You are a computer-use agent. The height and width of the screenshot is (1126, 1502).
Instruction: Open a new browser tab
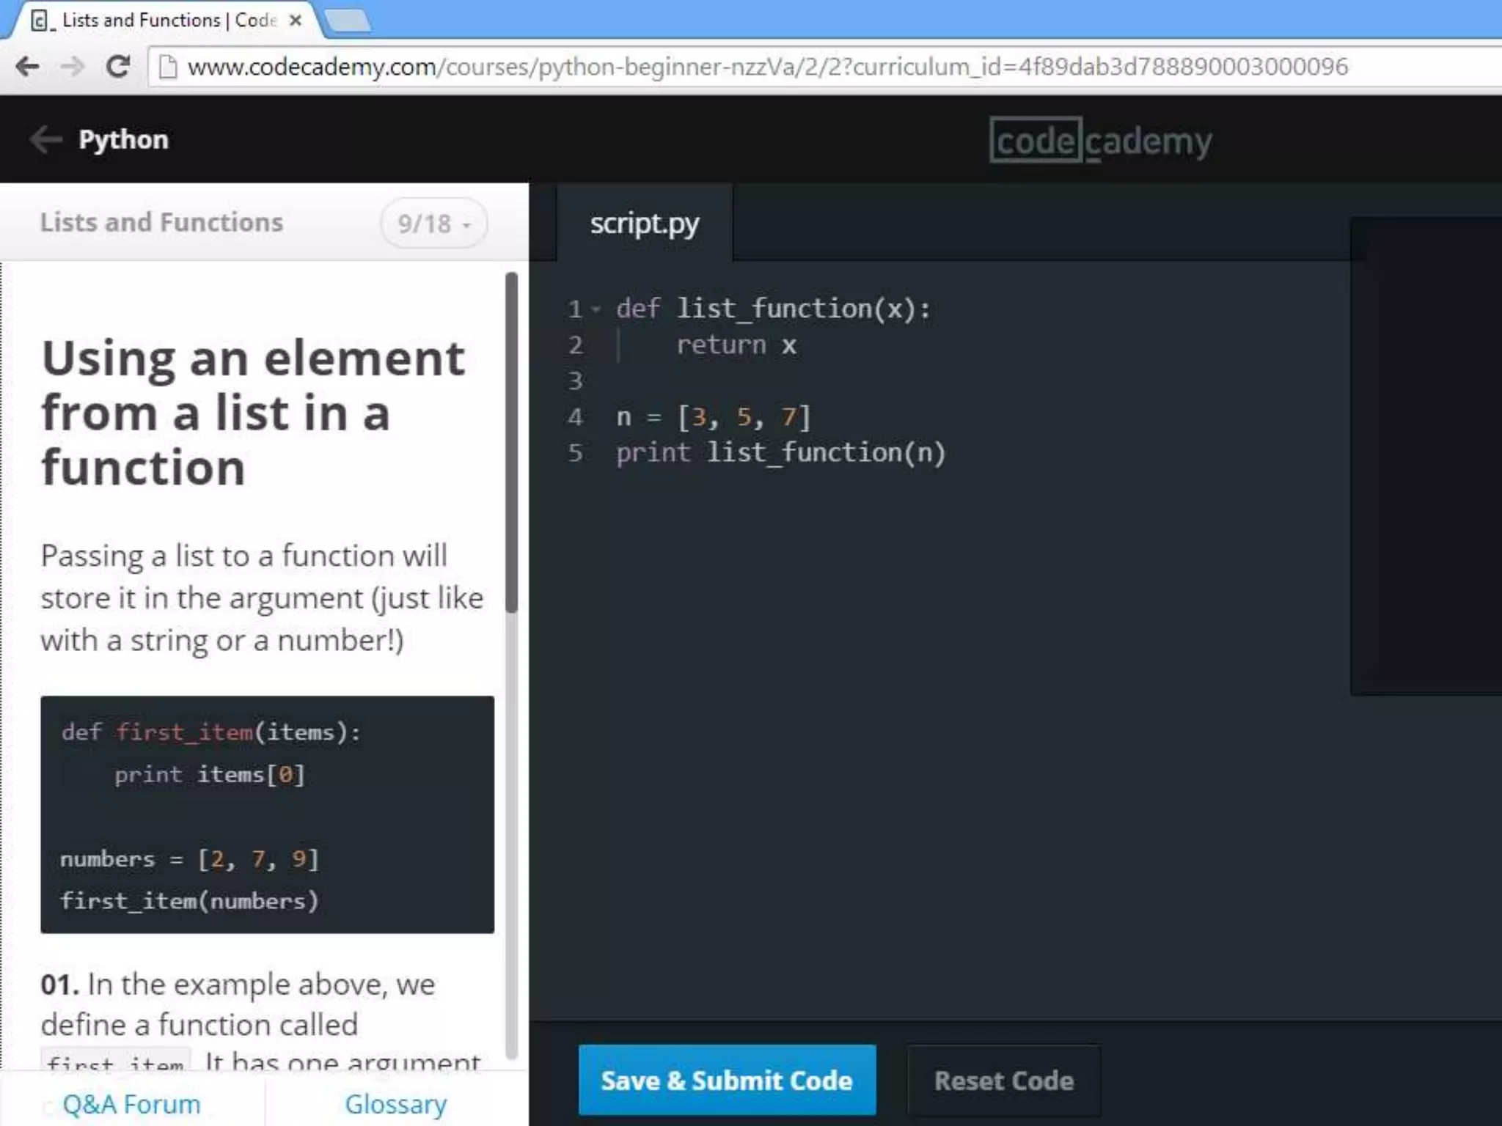click(348, 21)
